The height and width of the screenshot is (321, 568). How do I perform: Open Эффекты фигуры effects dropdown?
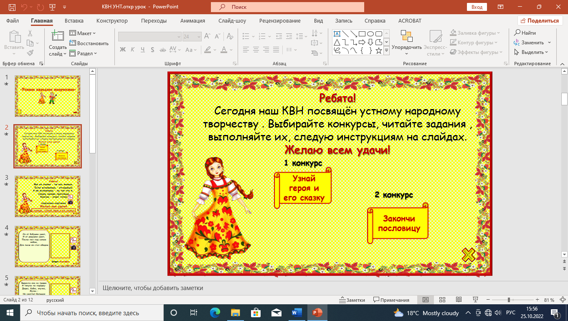click(x=476, y=52)
